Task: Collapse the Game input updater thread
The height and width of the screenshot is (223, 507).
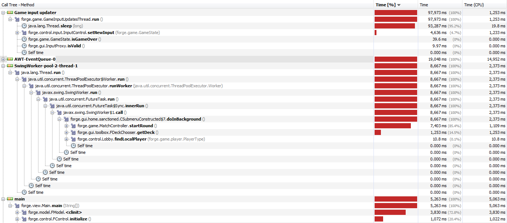Action: pos(3,13)
